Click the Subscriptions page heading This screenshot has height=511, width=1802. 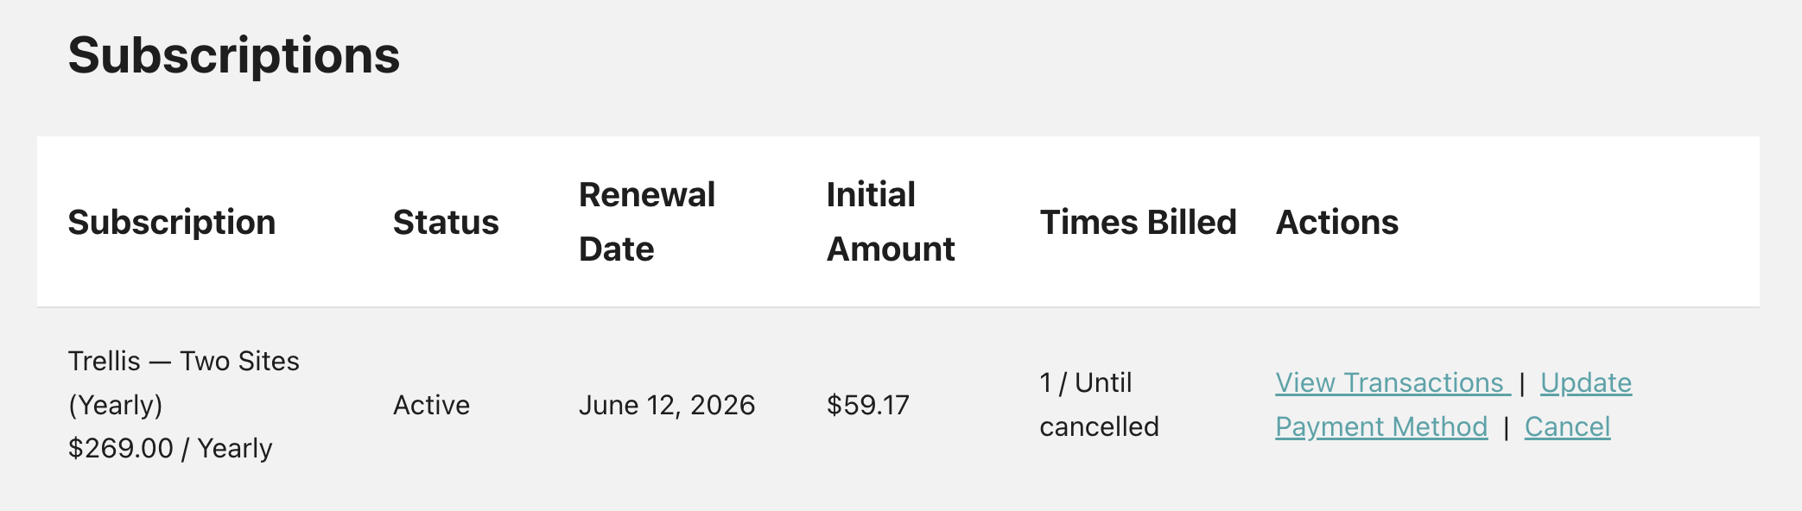click(x=234, y=55)
